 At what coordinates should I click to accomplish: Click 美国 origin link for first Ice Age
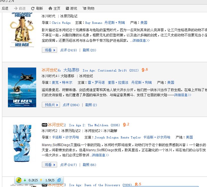tap(144, 23)
